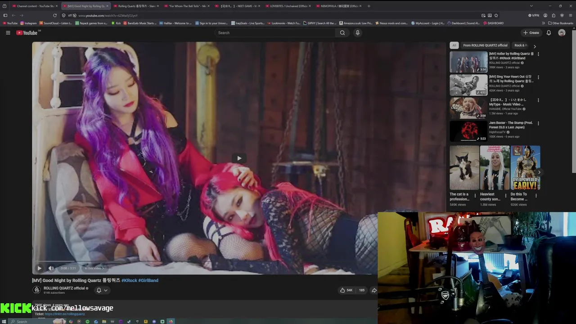Switch to Channel content YouTube Studio tab

(34, 6)
